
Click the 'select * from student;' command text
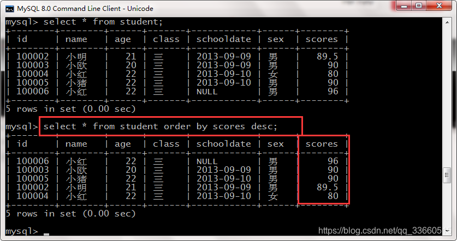[x=103, y=22]
